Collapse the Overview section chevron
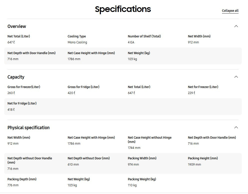This screenshot has height=194, width=248. point(236,26)
